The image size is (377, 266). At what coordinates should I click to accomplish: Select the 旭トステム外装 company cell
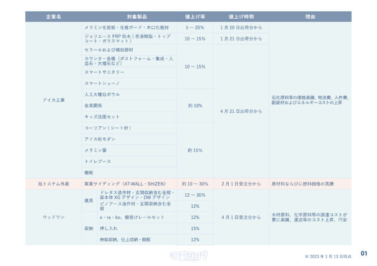point(54,184)
